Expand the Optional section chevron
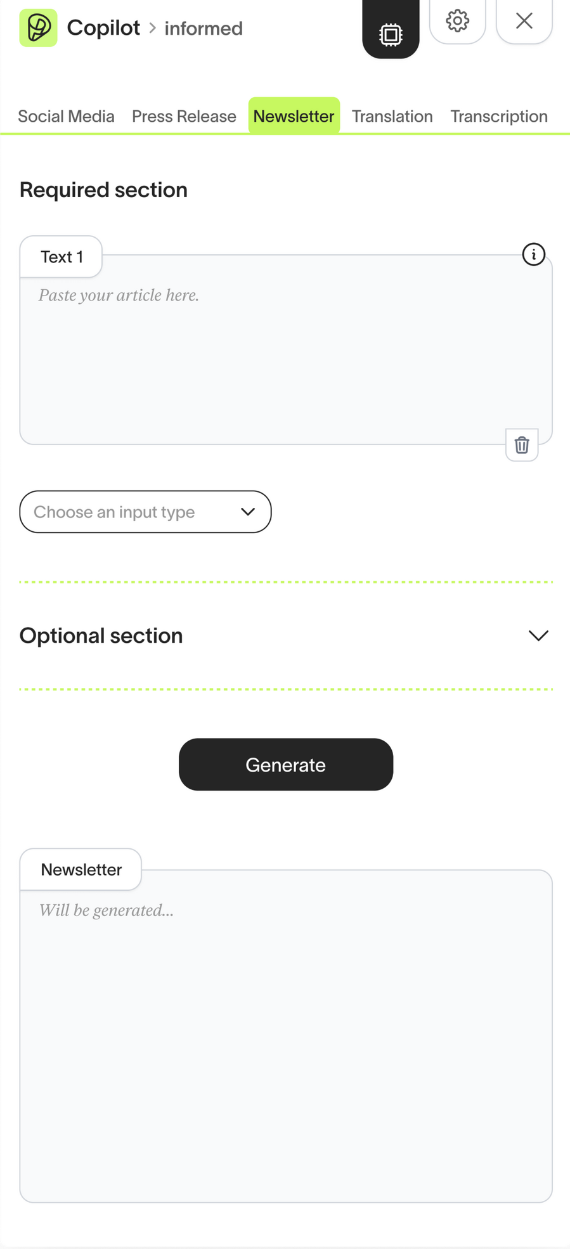Viewport: 570px width, 1249px height. pyautogui.click(x=538, y=635)
